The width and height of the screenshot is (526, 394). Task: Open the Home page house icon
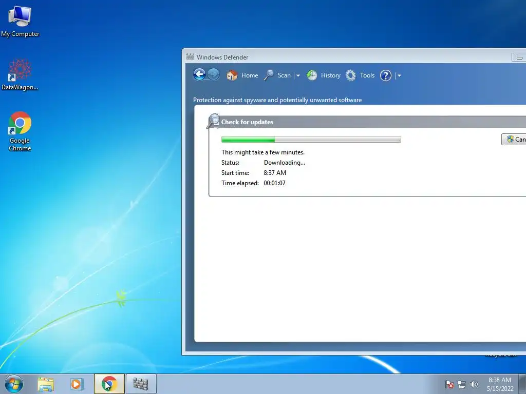click(x=232, y=75)
